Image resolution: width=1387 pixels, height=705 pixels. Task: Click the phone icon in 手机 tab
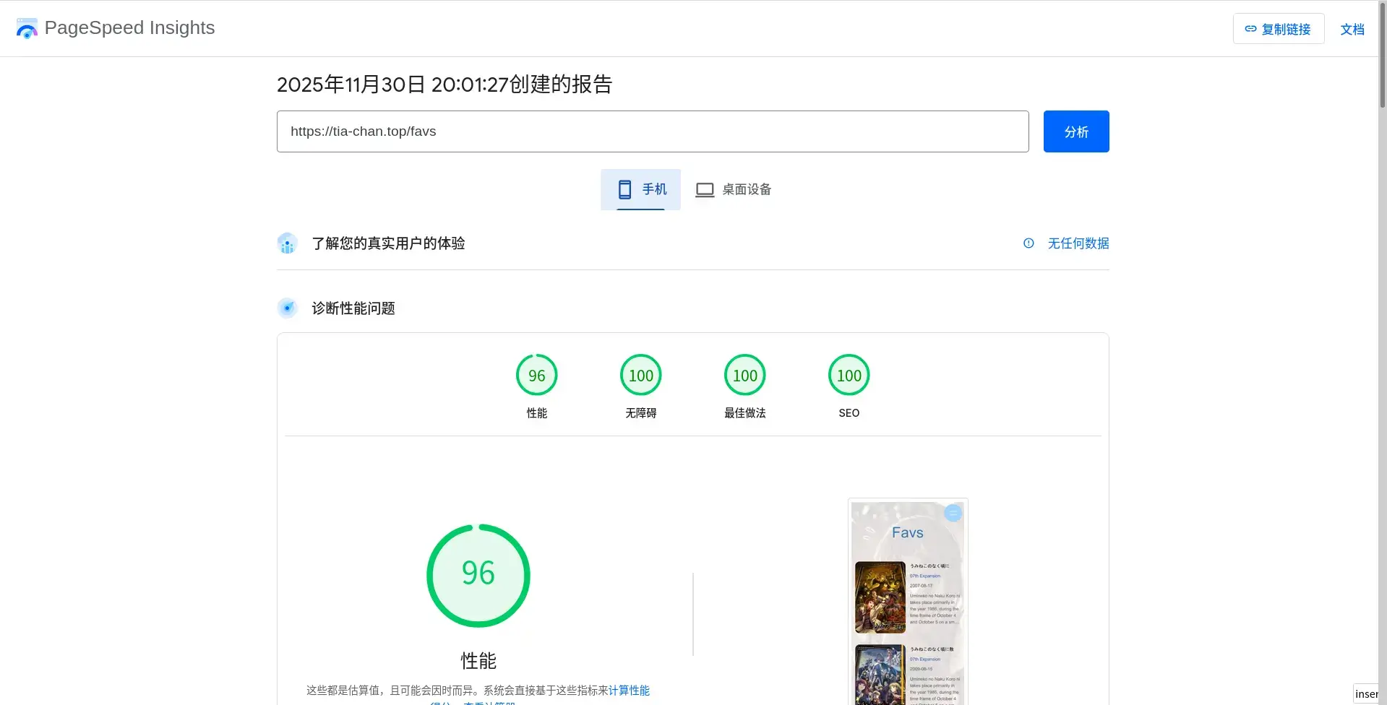click(625, 189)
